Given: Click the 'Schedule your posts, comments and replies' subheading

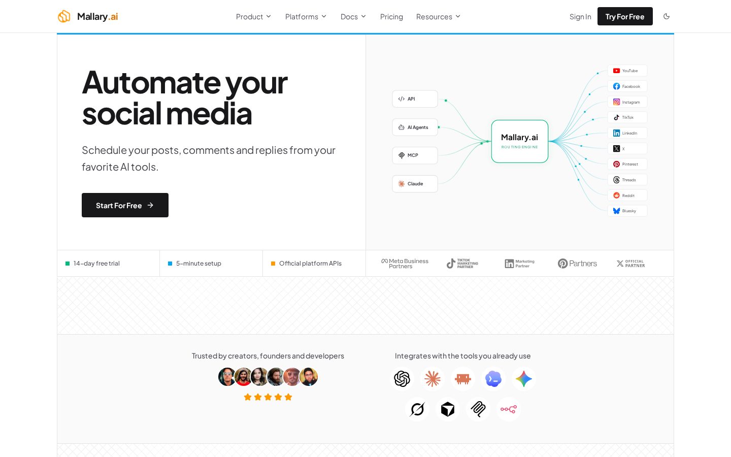Looking at the screenshot, I should coord(209,158).
